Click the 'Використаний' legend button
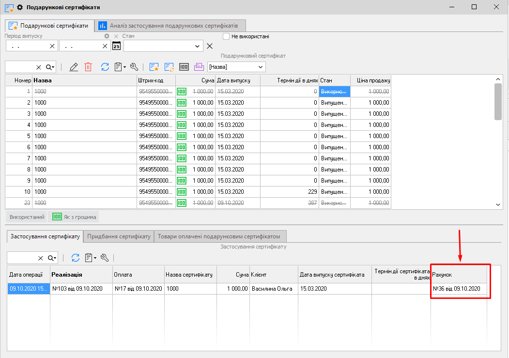This screenshot has width=509, height=358. 27,217
